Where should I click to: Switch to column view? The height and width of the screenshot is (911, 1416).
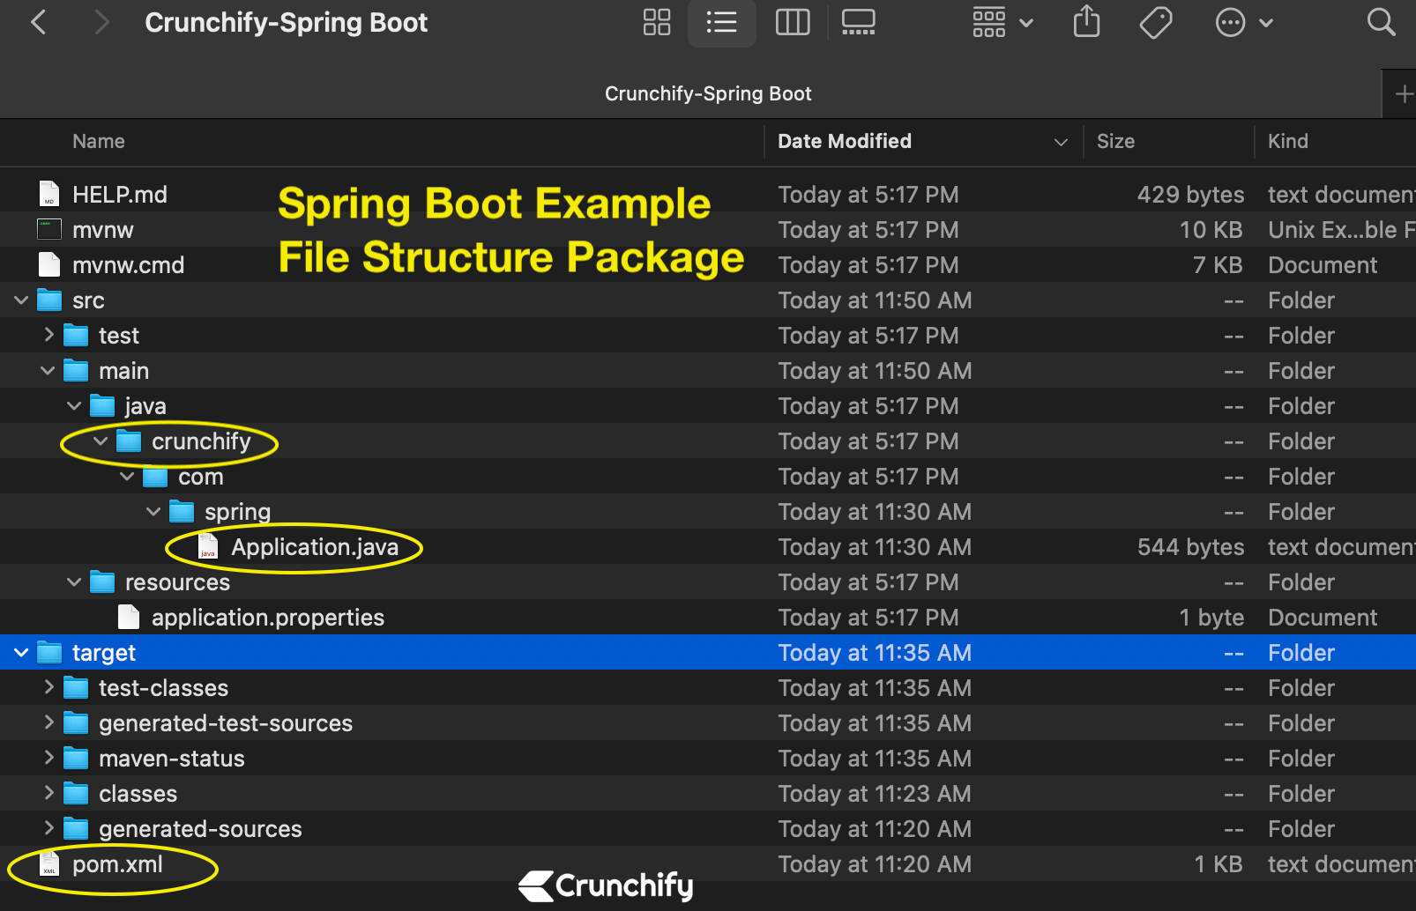pyautogui.click(x=792, y=23)
